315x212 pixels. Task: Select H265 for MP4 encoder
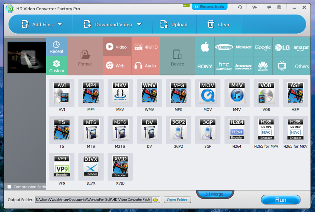click(266, 130)
